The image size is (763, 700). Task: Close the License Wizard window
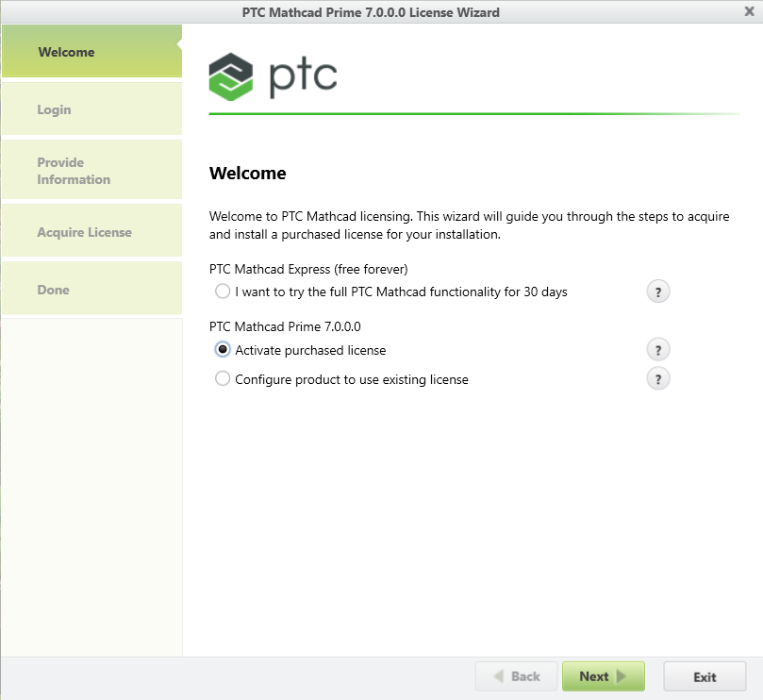click(749, 11)
